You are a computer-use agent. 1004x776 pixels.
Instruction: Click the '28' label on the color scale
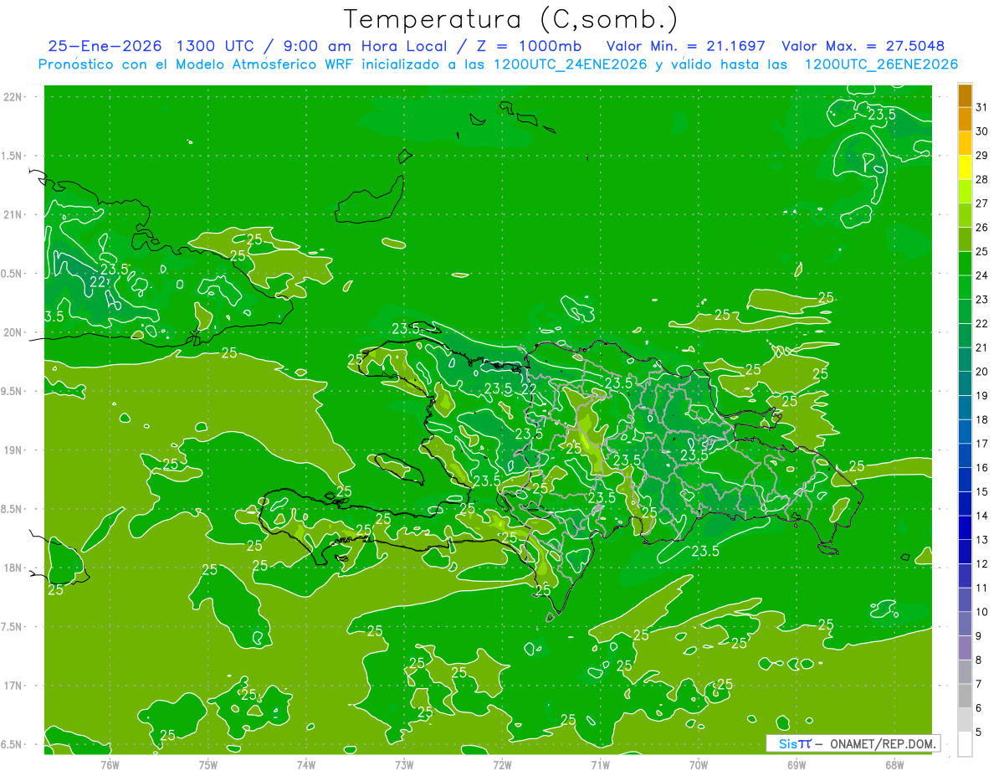982,179
